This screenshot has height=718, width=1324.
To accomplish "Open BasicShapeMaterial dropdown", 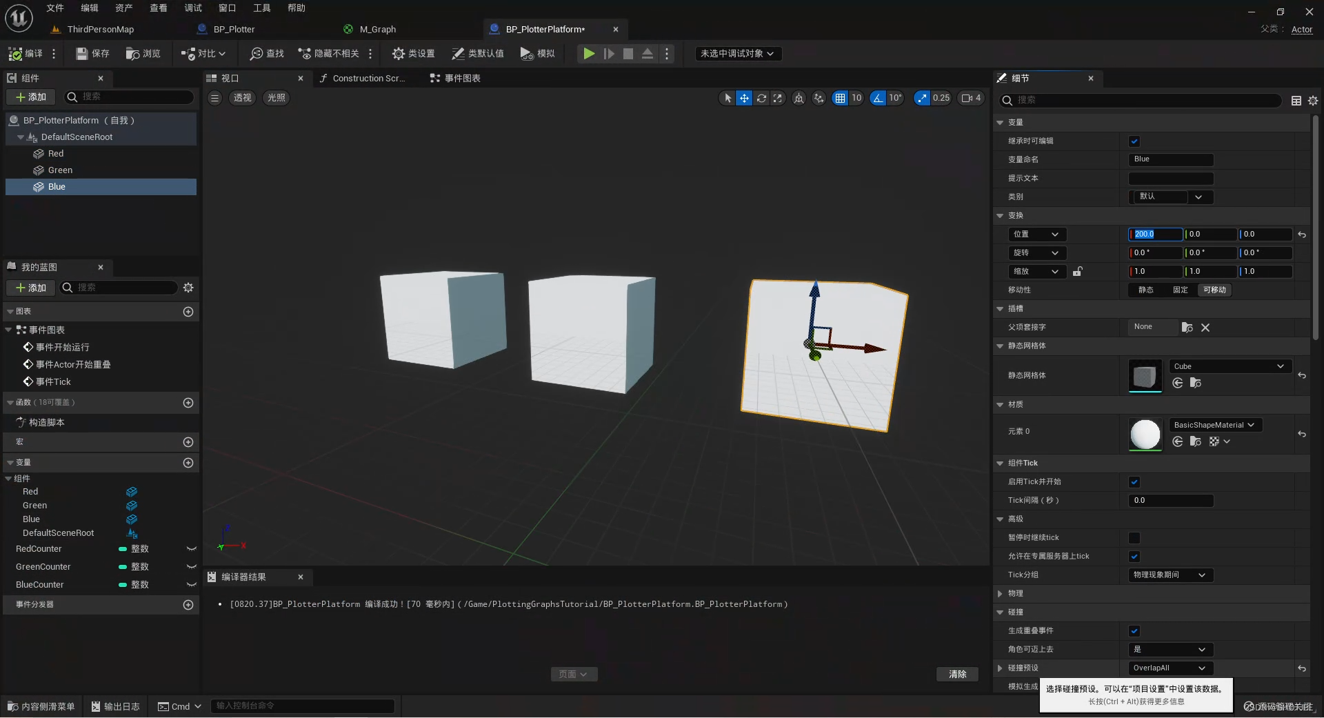I will pyautogui.click(x=1216, y=425).
